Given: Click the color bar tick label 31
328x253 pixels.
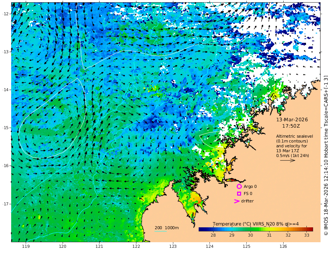Looking at the screenshot, I should (269, 235).
